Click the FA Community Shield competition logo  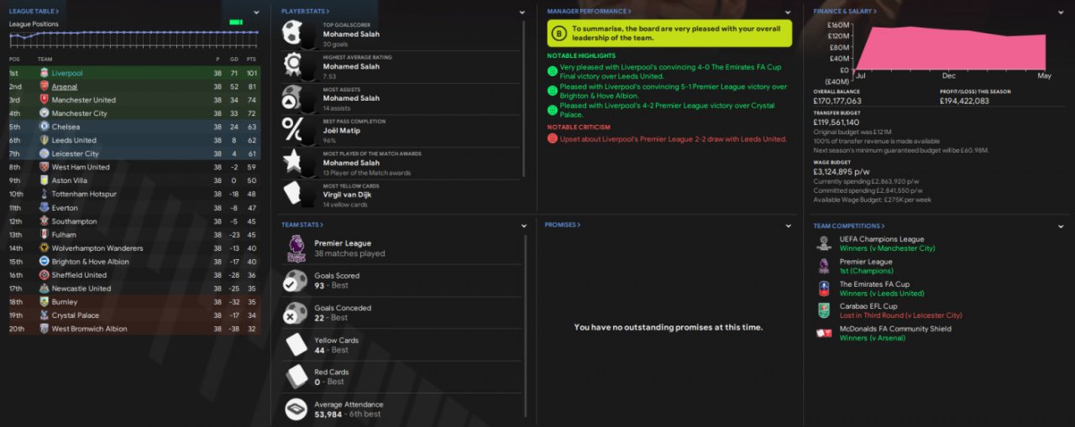tap(824, 333)
